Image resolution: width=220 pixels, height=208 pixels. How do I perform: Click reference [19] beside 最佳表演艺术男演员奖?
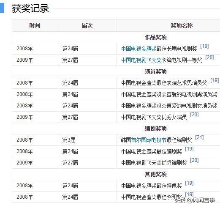(x=215, y=80)
